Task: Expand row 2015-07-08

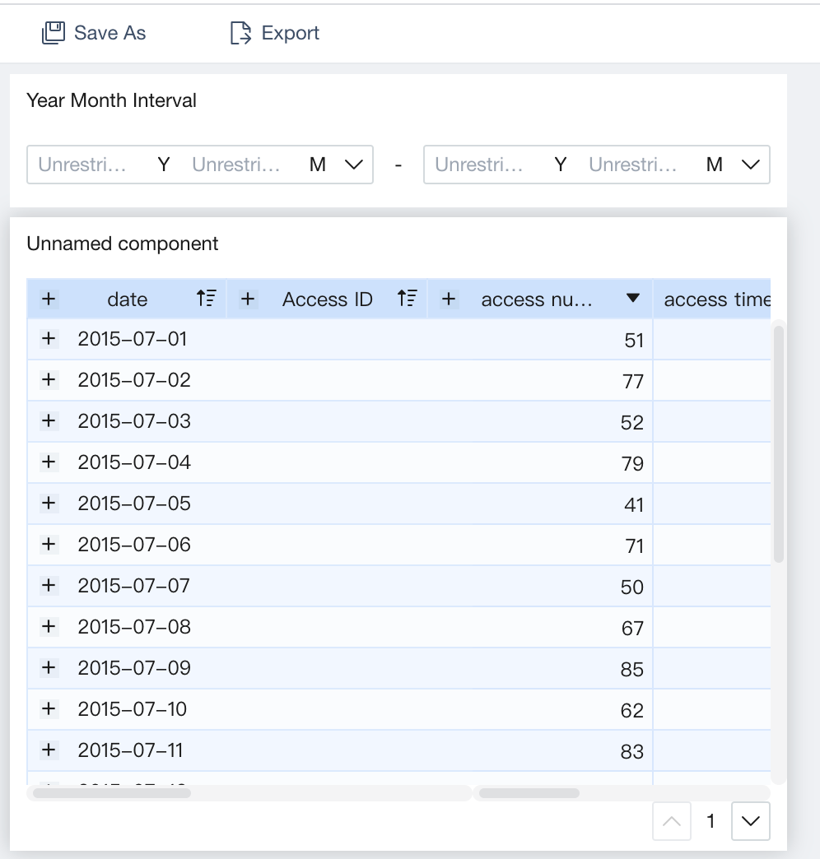Action: pyautogui.click(x=49, y=627)
